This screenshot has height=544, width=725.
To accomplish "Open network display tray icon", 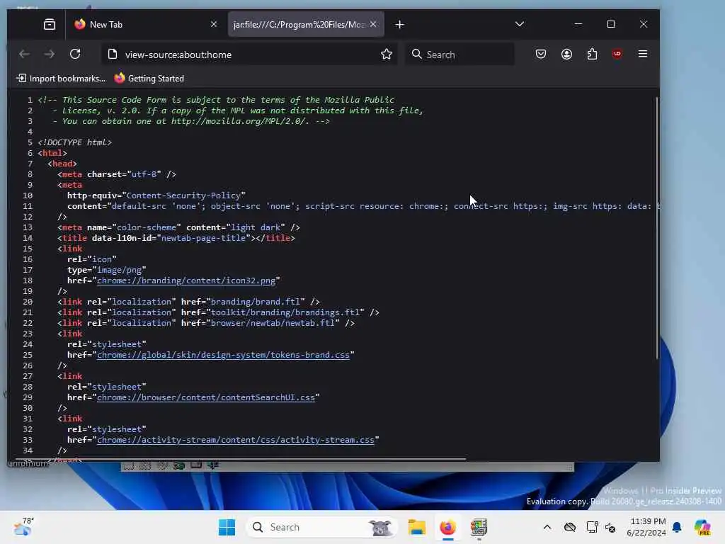I will point(591,527).
